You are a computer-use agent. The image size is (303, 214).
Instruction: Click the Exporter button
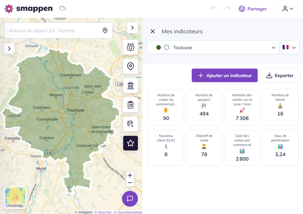(280, 76)
